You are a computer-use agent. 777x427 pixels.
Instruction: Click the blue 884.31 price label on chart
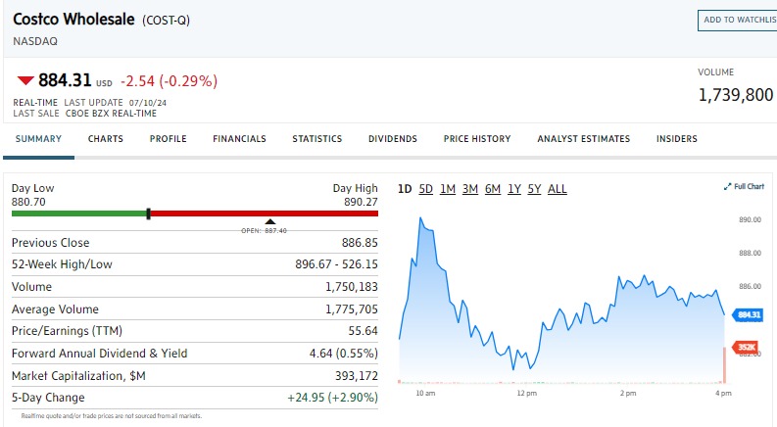(748, 314)
